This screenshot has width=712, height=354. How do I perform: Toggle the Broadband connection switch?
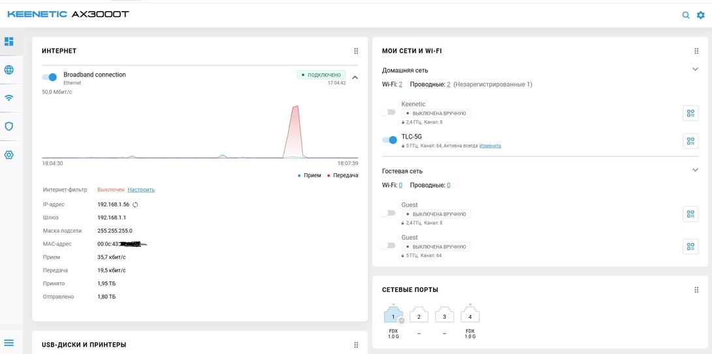[50, 77]
